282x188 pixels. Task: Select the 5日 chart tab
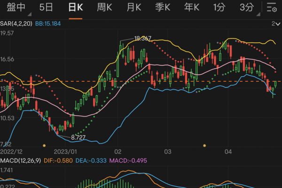click(x=46, y=7)
